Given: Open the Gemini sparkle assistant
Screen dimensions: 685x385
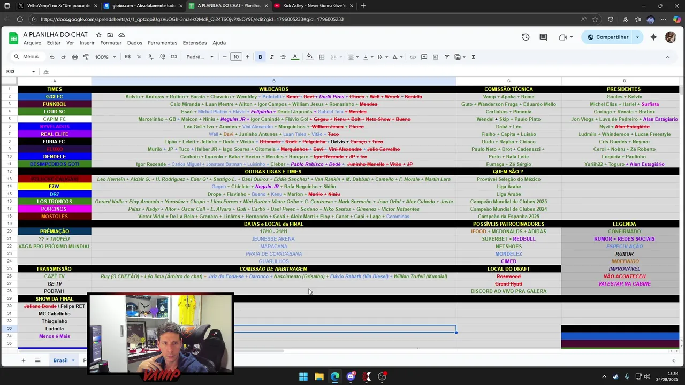Looking at the screenshot, I should [653, 37].
